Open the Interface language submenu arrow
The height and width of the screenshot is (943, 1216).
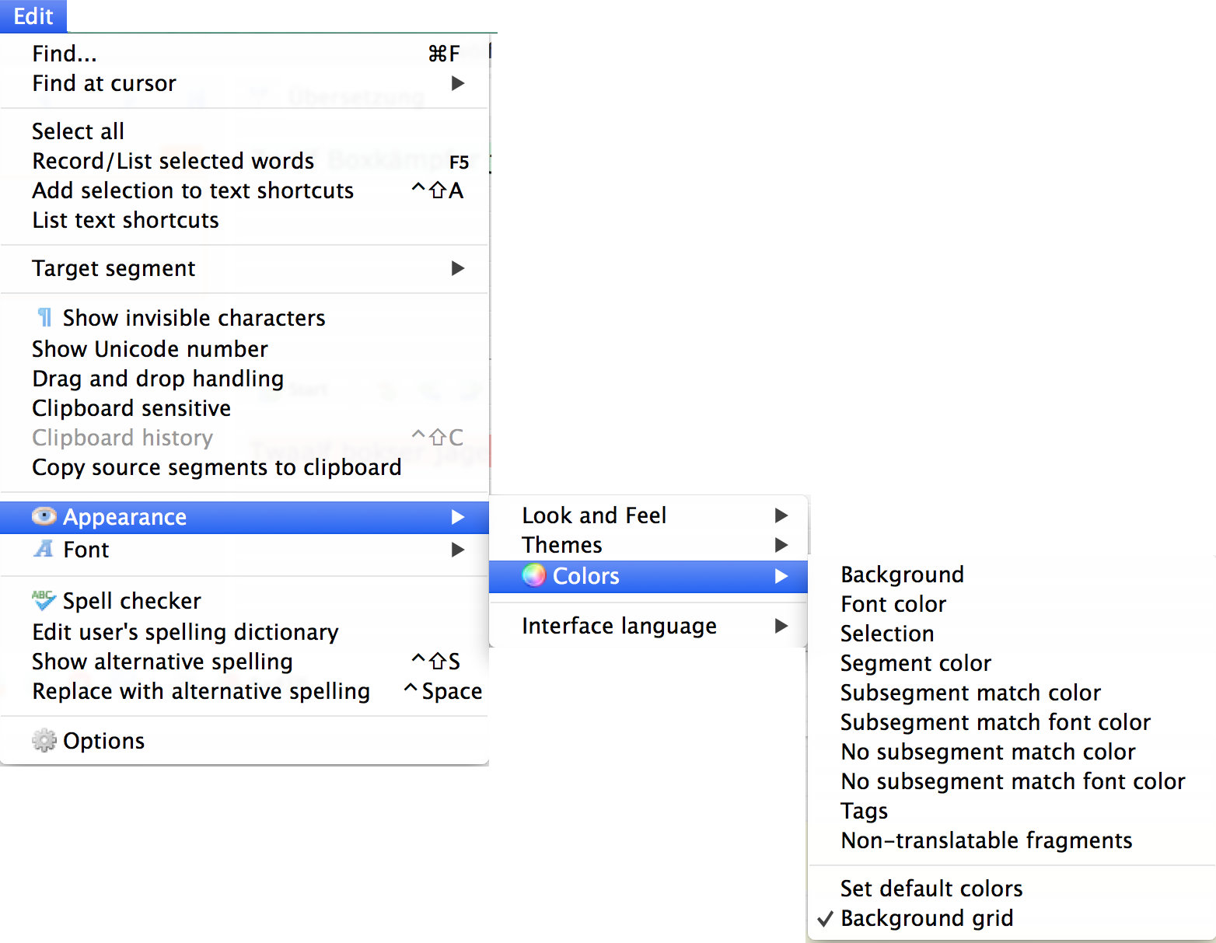coord(781,626)
